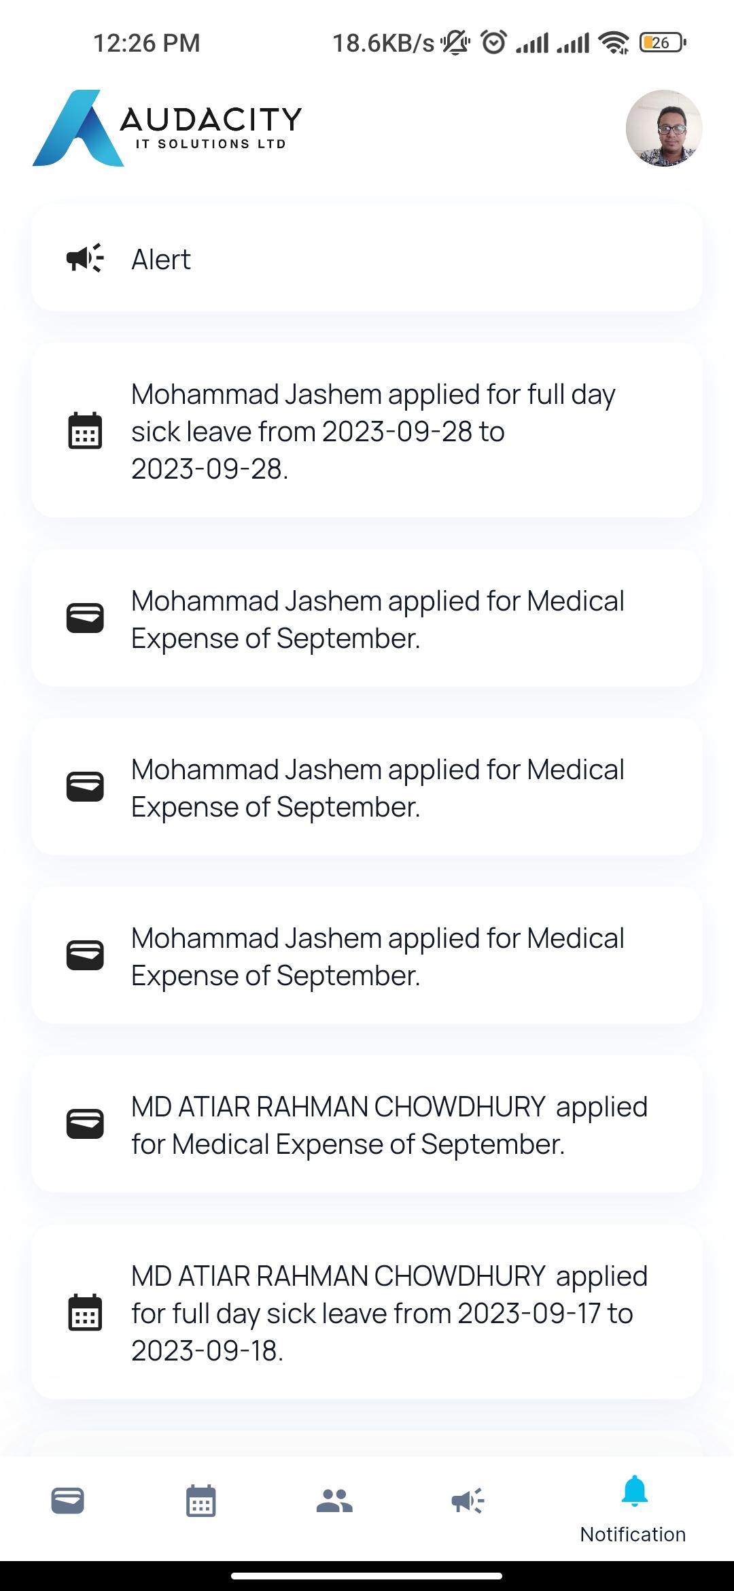Open first Mohammad Jashem Medical Expense notification
Image resolution: width=734 pixels, height=1591 pixels.
pos(367,619)
